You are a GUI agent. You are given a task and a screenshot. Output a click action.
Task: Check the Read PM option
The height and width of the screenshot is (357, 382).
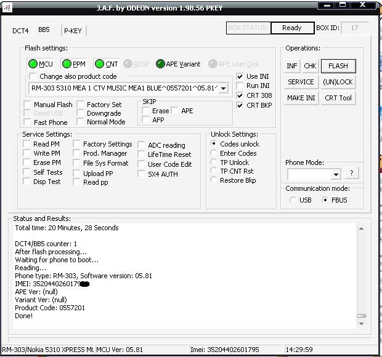26,144
